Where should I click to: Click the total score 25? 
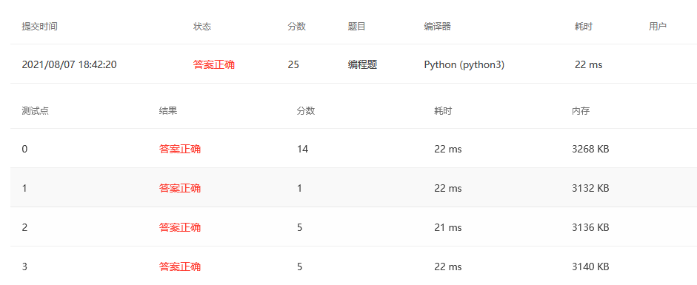tap(293, 65)
